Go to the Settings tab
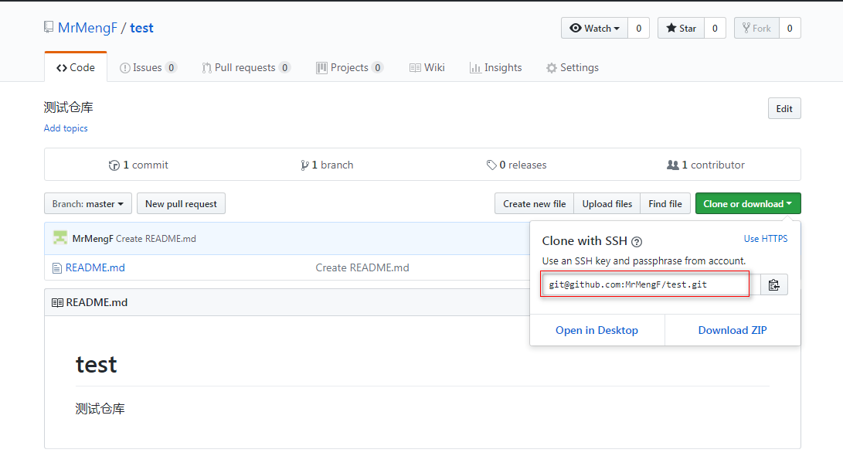Viewport: 843px width, 463px height. (572, 68)
